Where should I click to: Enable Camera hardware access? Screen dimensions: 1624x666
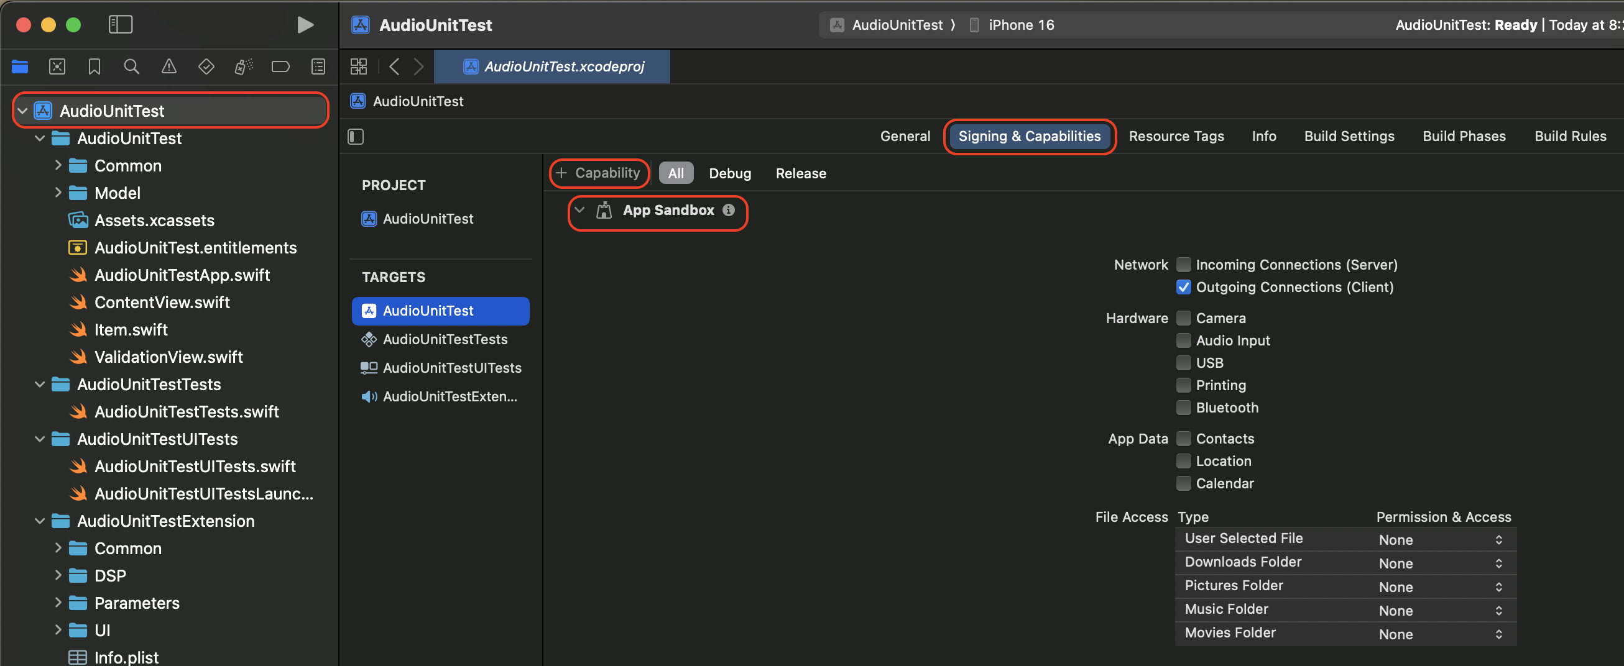pyautogui.click(x=1184, y=318)
